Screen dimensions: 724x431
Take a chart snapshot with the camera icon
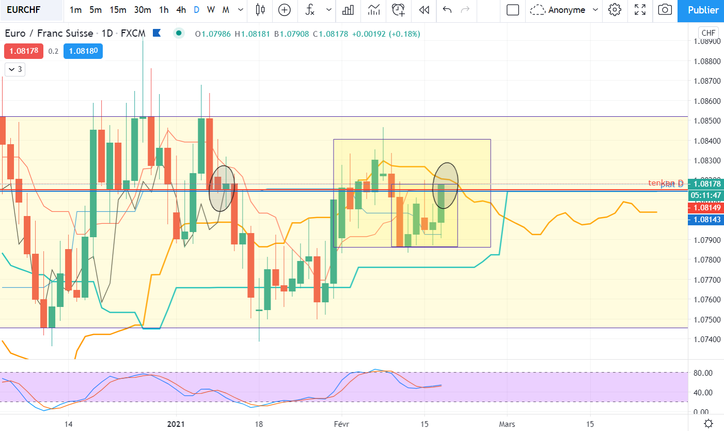point(665,10)
